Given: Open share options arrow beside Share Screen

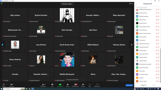Looking at the screenshot, I should (63, 84).
